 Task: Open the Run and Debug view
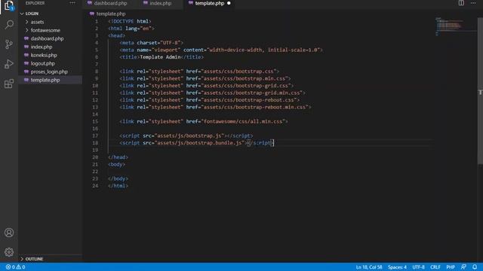pos(9,64)
